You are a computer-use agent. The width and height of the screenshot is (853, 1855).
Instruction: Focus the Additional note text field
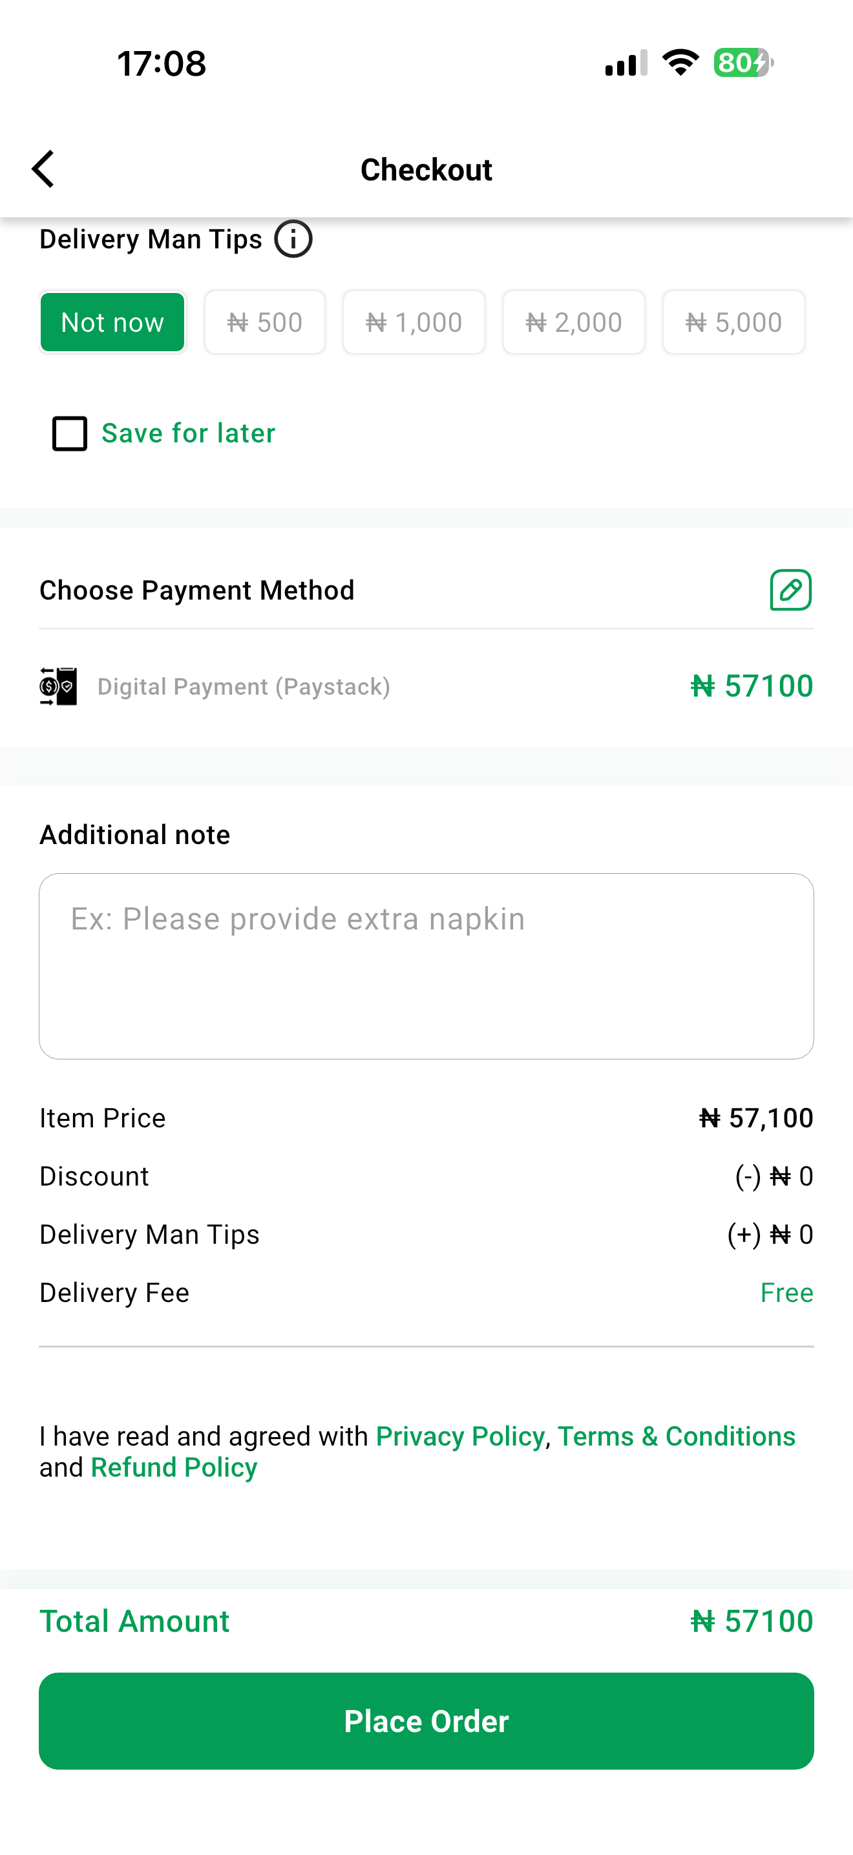point(426,966)
